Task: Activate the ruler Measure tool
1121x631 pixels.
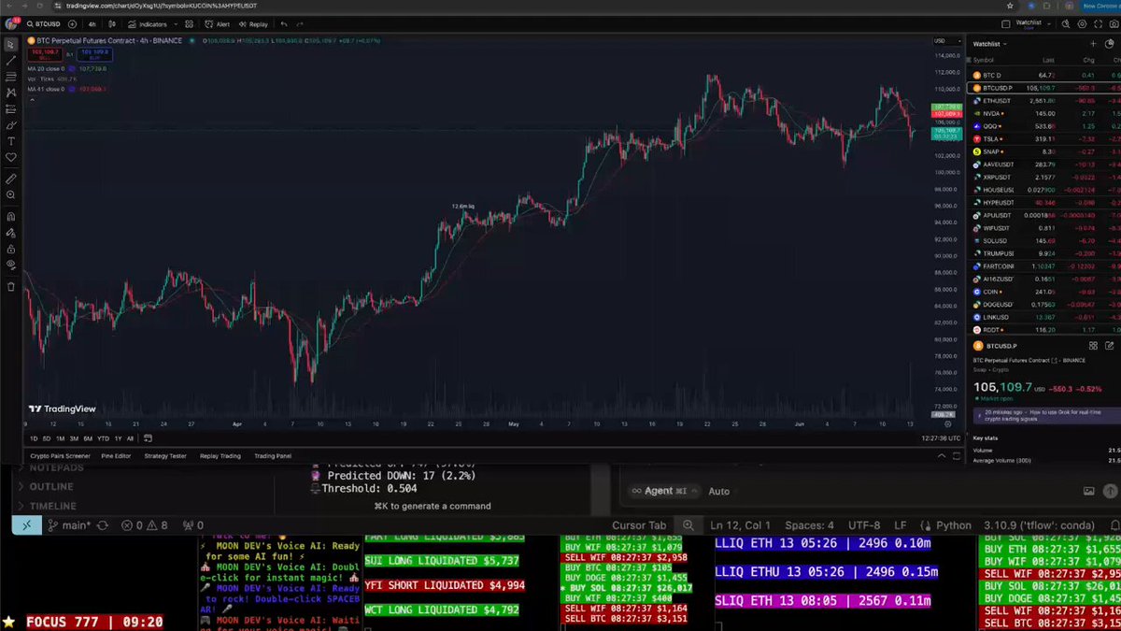Action: tap(11, 178)
